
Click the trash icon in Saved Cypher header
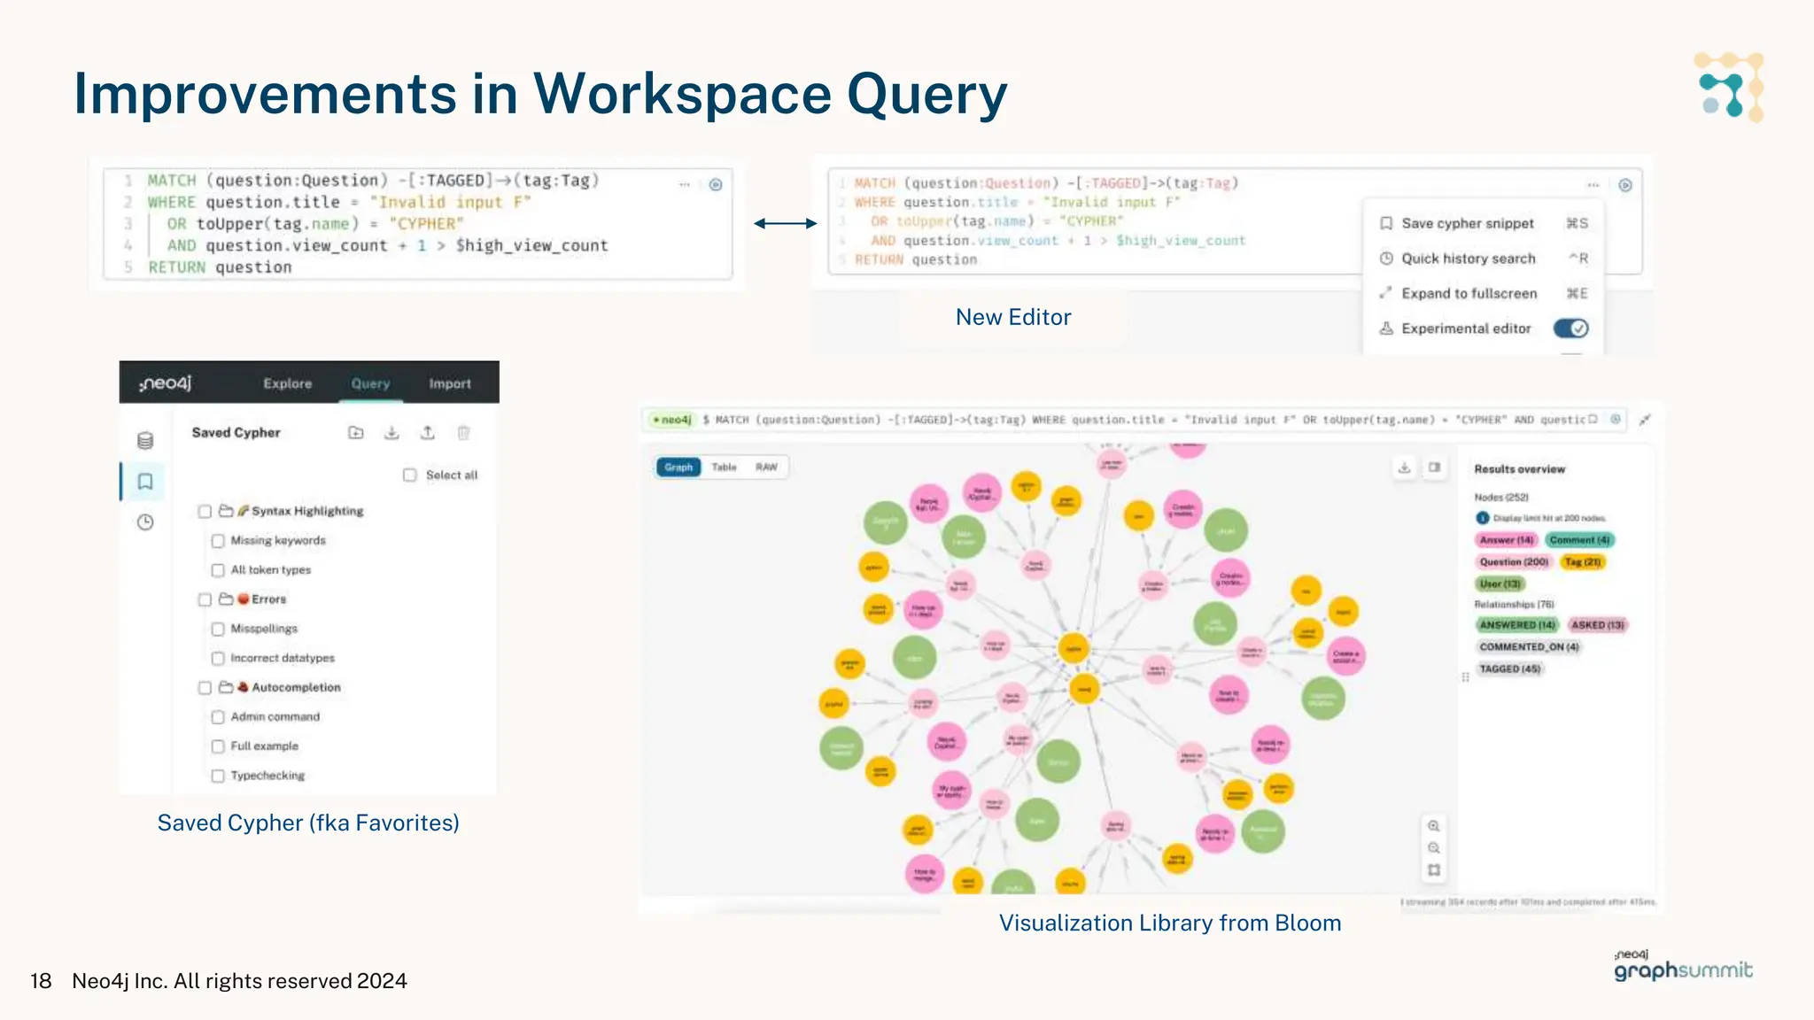[463, 432]
